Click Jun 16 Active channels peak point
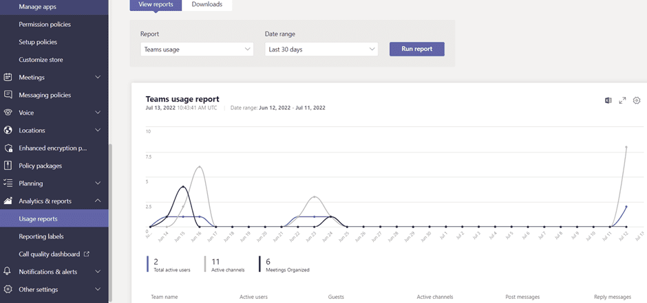This screenshot has height=303, width=647. [200, 167]
